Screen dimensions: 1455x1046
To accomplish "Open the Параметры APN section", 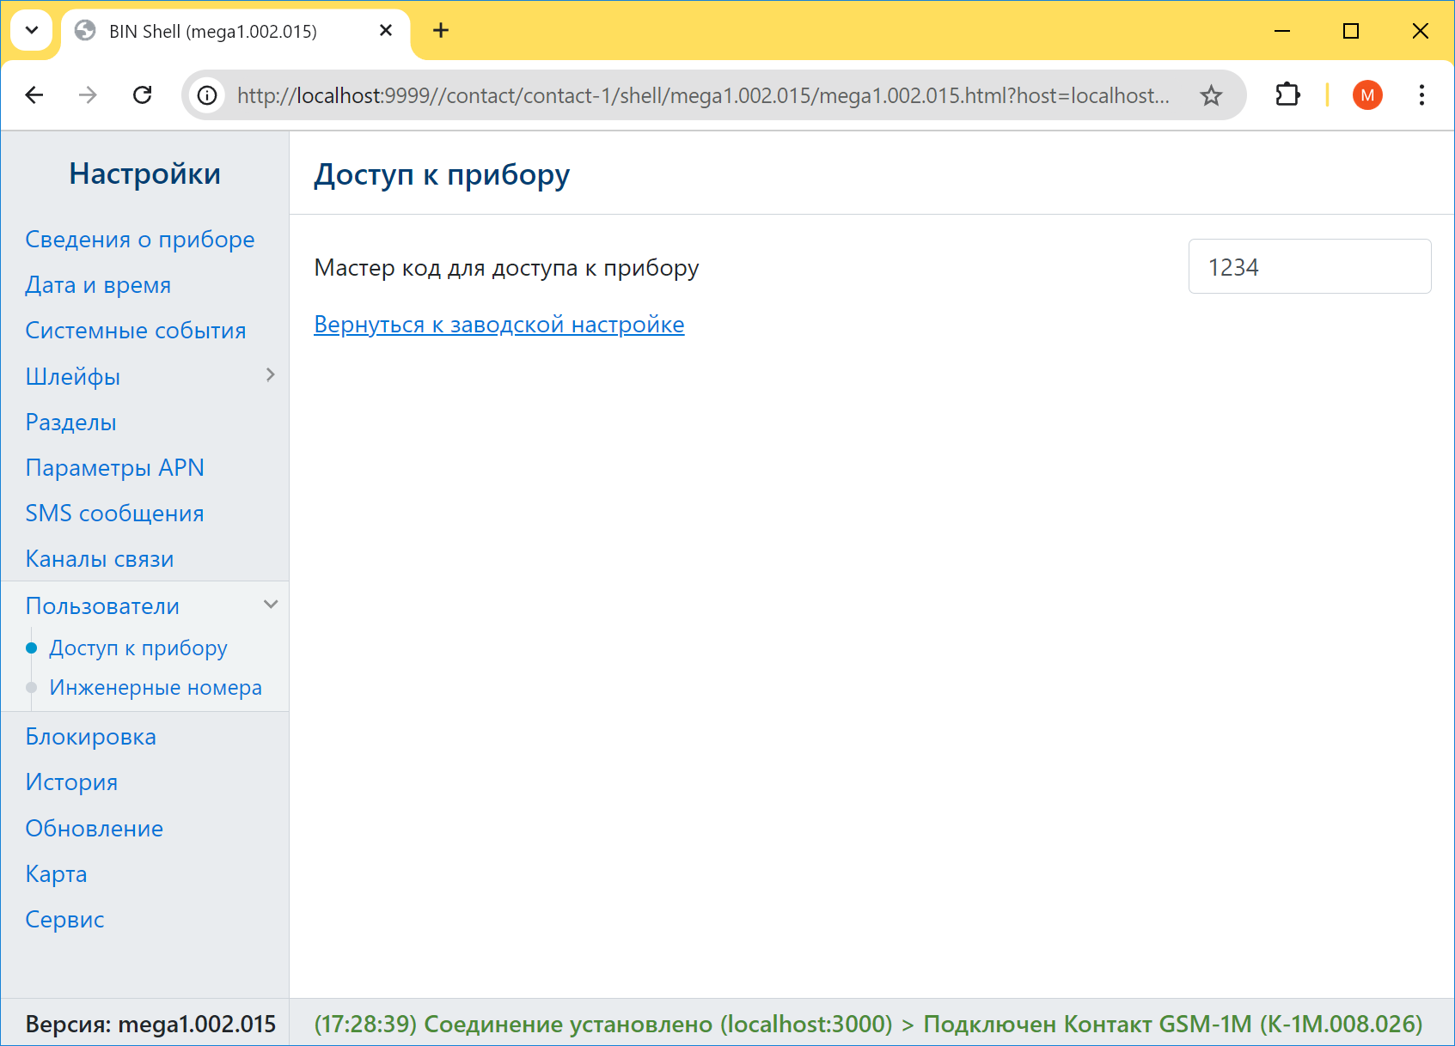I will 115,468.
